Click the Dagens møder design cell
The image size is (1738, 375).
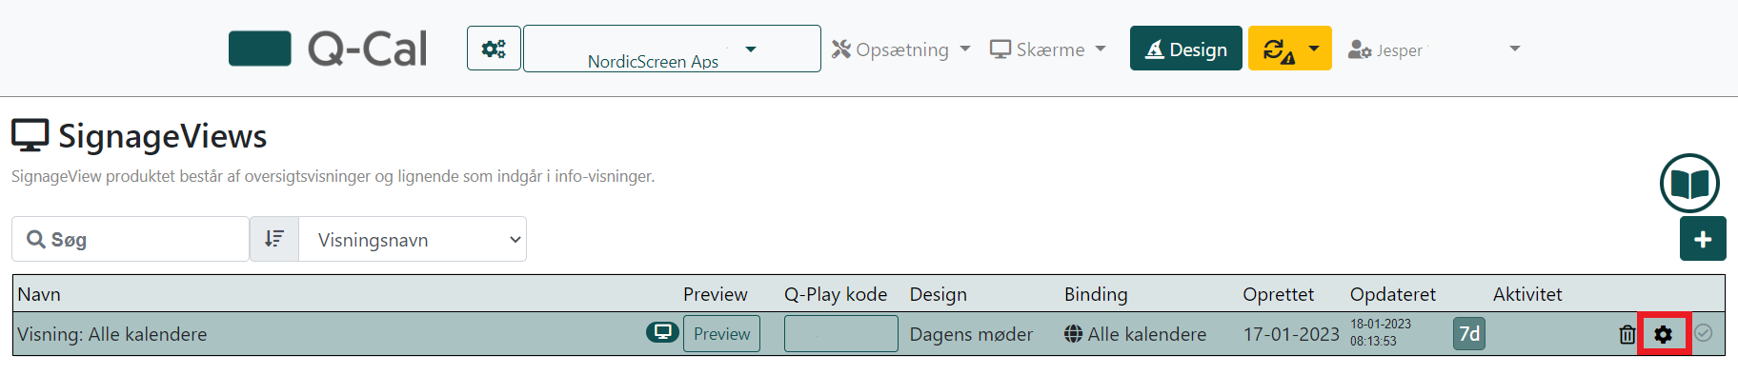971,334
